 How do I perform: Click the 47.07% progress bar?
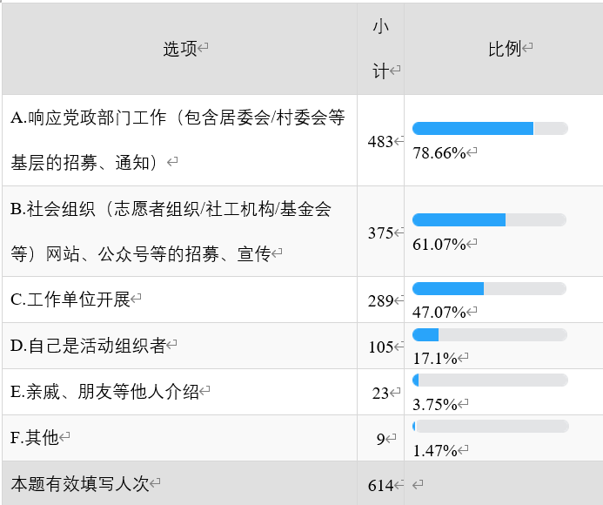490,288
